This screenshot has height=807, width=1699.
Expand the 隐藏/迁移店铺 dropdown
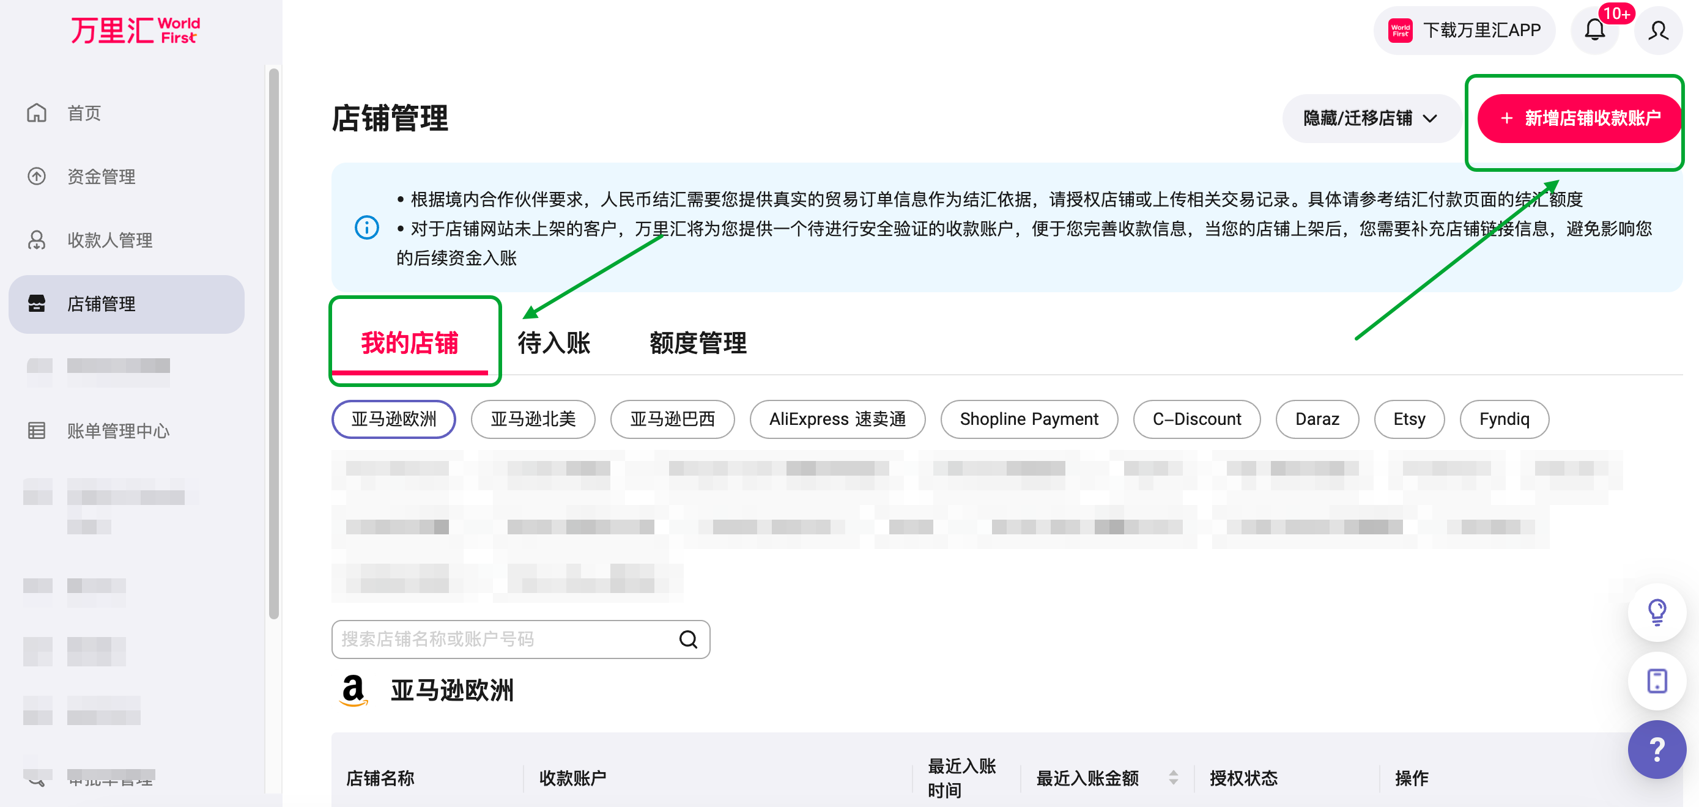coord(1370,119)
